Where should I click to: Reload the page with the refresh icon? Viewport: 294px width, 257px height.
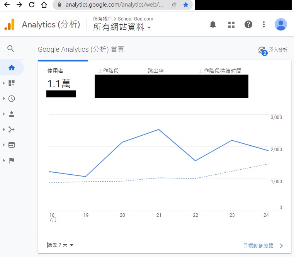[32, 5]
